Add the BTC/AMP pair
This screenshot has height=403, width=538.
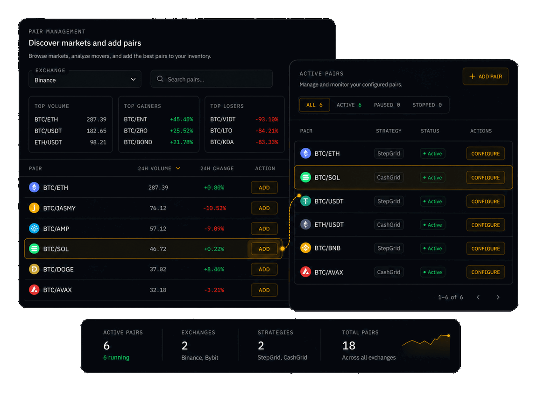click(264, 229)
